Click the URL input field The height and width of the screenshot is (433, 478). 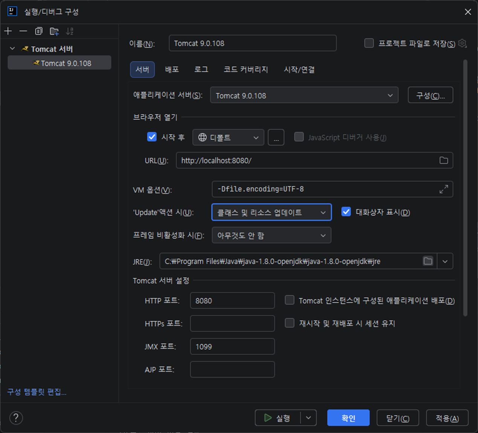(315, 160)
